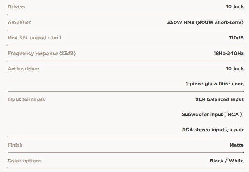
Task: Select the RCA stereo inputs, a pair text
Action: 213,130
